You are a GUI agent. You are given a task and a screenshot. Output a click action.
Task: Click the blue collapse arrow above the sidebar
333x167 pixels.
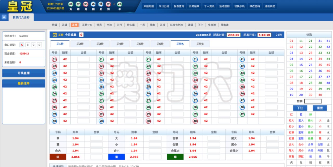[x=4, y=16]
